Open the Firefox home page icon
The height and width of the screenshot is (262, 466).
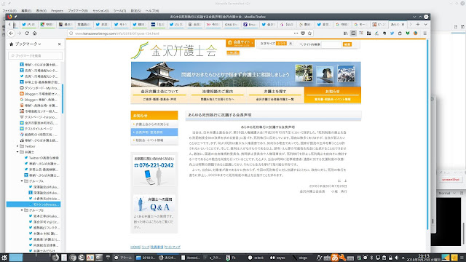click(x=35, y=33)
